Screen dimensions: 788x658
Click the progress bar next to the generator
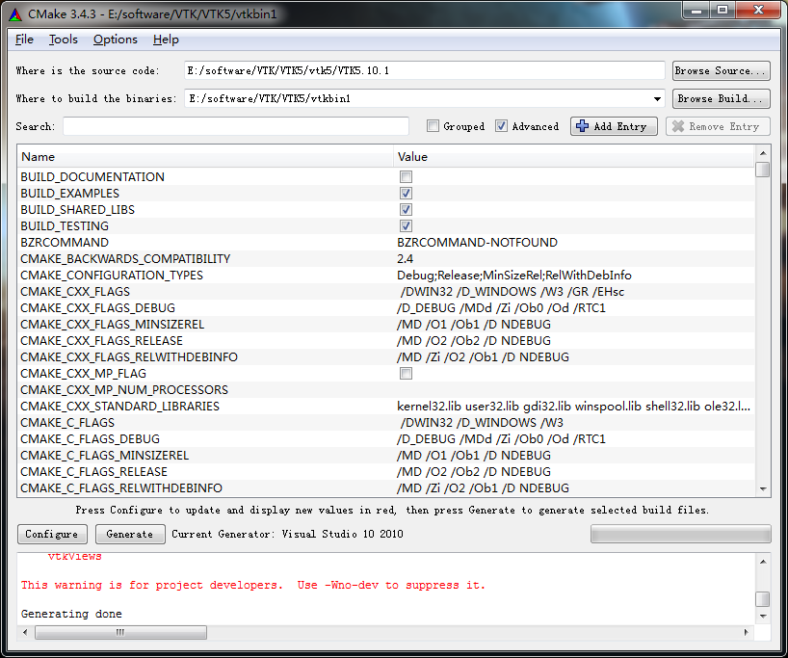click(680, 534)
